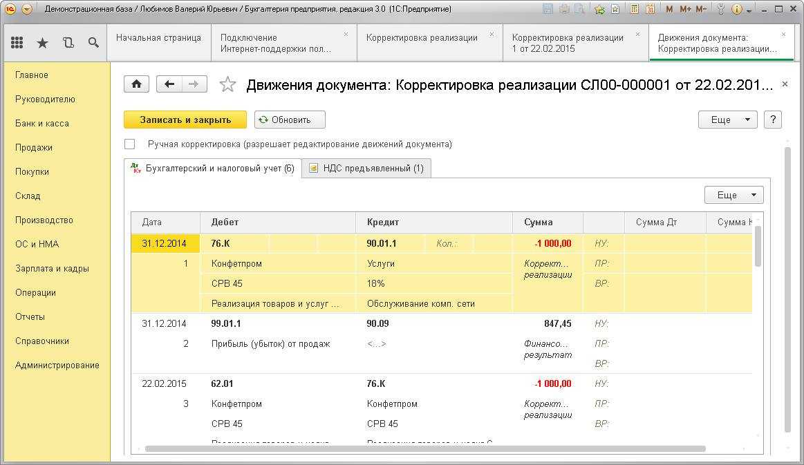The height and width of the screenshot is (465, 804).
Task: Click Записать и закрыть button
Action: [185, 120]
